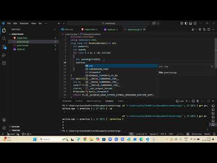Screen dimensions: 217x163
Task: Toggle bottom Panel visibility
Action: (190, 24)
